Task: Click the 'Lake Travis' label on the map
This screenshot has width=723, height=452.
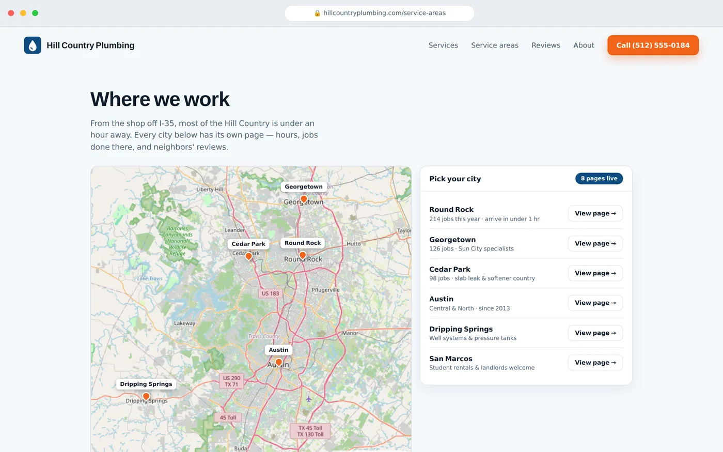Action: (150, 278)
